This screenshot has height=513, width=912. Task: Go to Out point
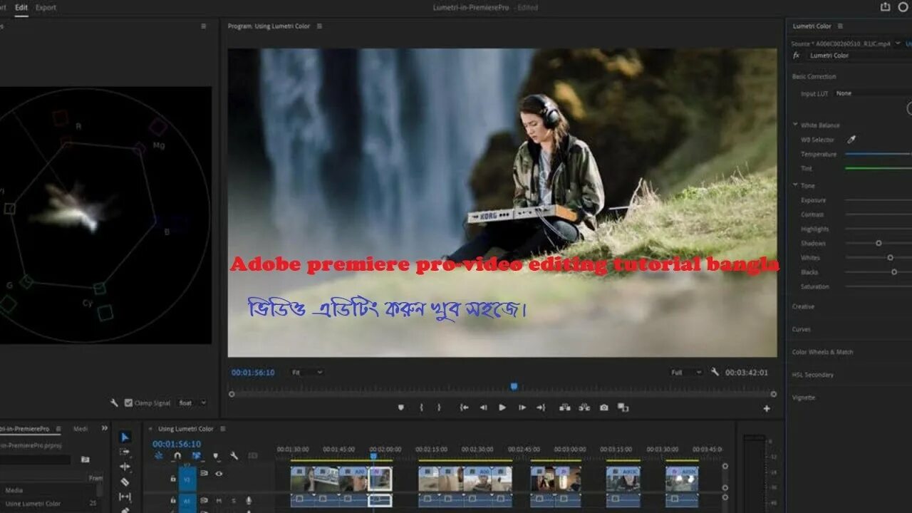pos(541,408)
